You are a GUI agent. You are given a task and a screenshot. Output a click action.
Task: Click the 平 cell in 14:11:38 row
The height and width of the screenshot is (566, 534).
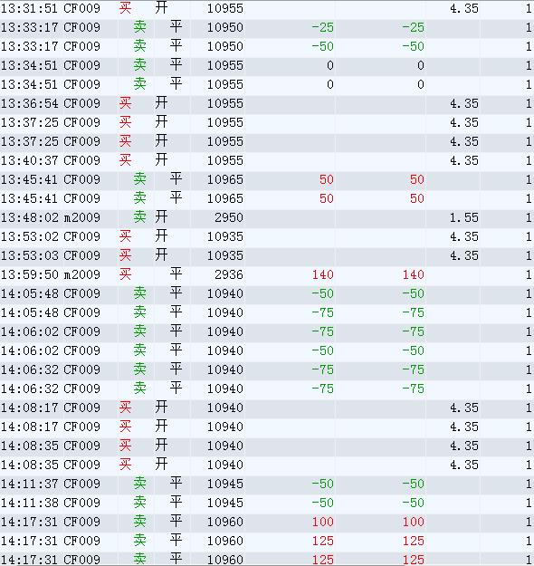tap(176, 502)
